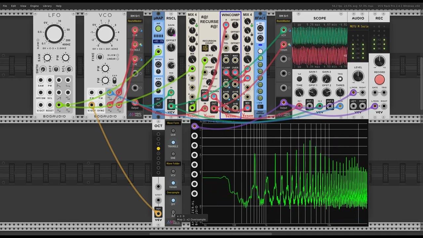This screenshot has width=423, height=238.
Task: Select SINE under Wave Form
Action: click(173, 154)
